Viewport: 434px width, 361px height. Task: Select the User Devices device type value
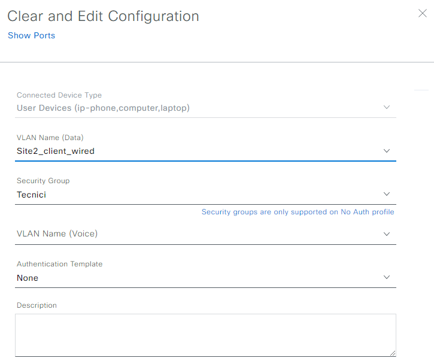click(103, 108)
